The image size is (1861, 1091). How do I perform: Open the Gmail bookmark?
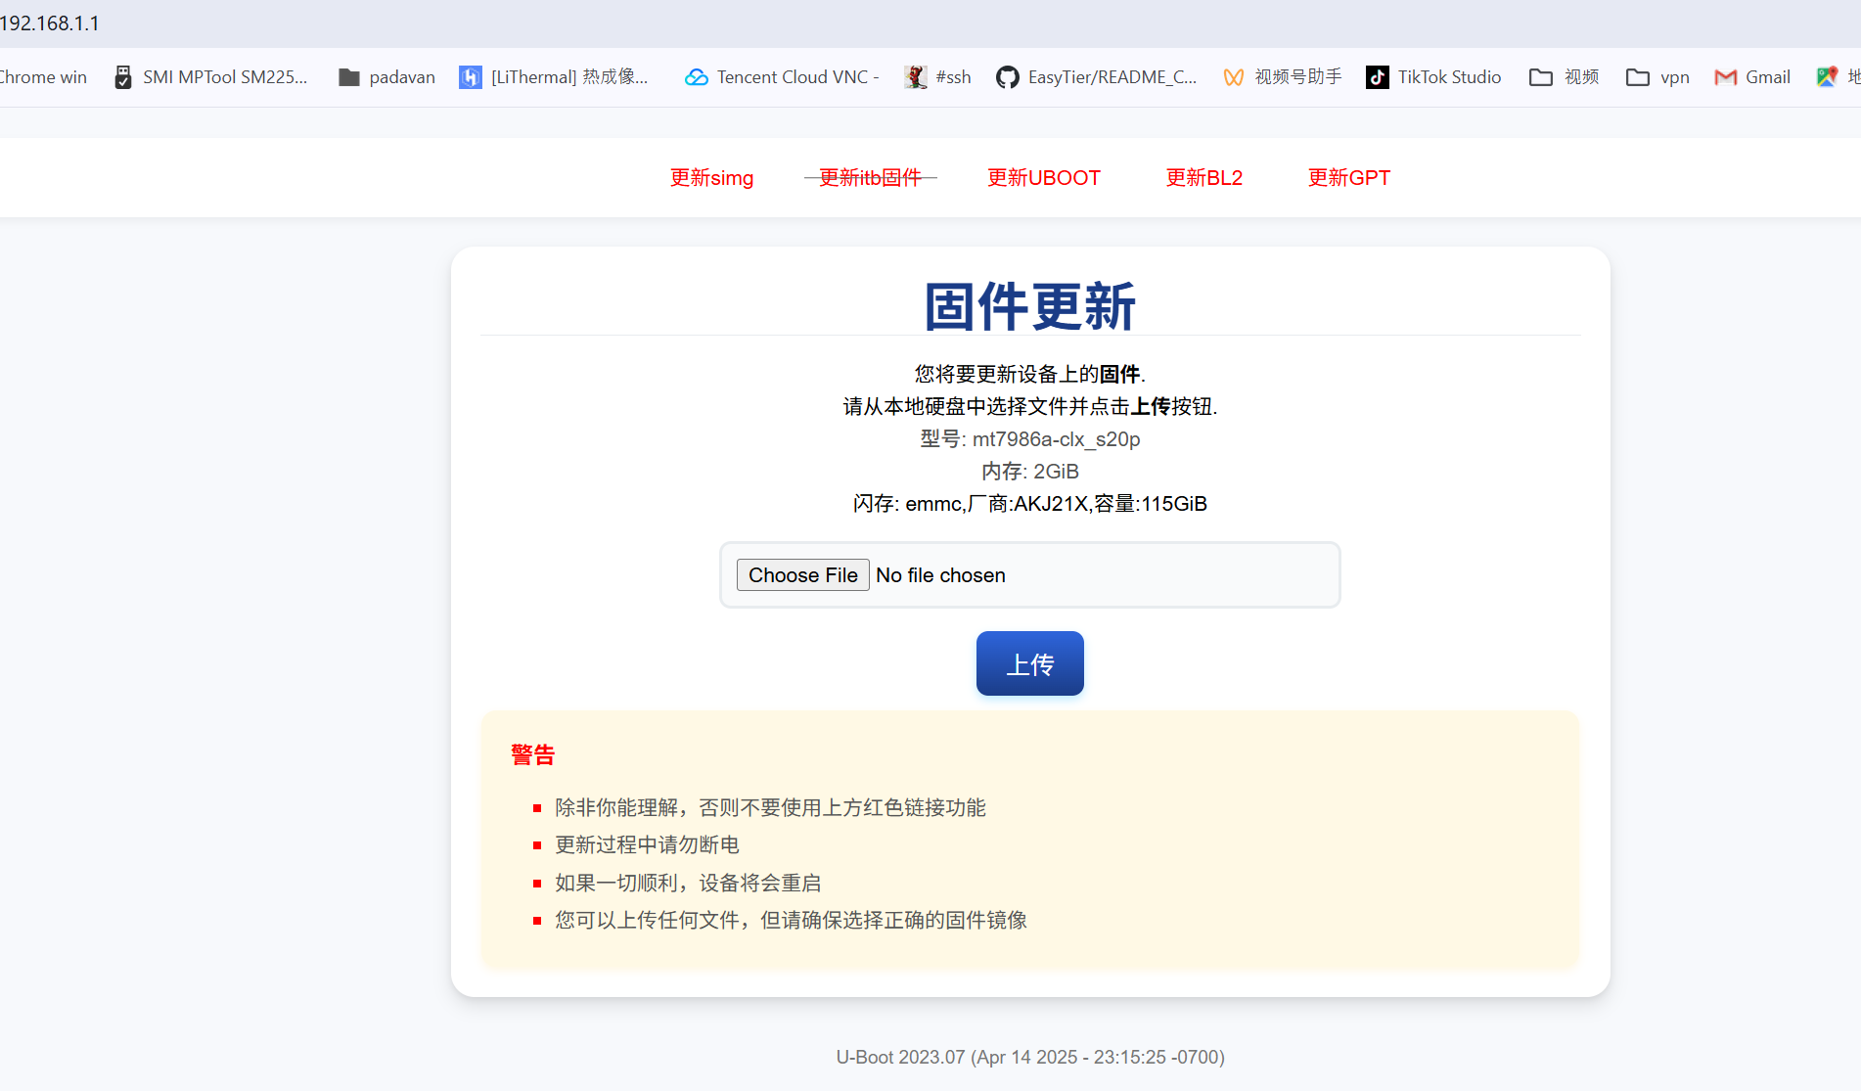pos(1752,77)
